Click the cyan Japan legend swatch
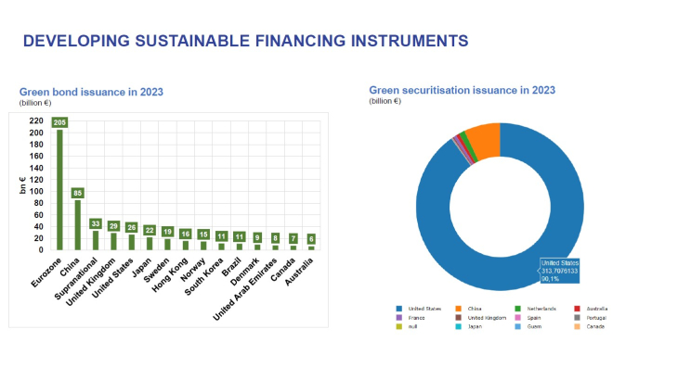Screen dimensions: 678x380 pyautogui.click(x=458, y=326)
